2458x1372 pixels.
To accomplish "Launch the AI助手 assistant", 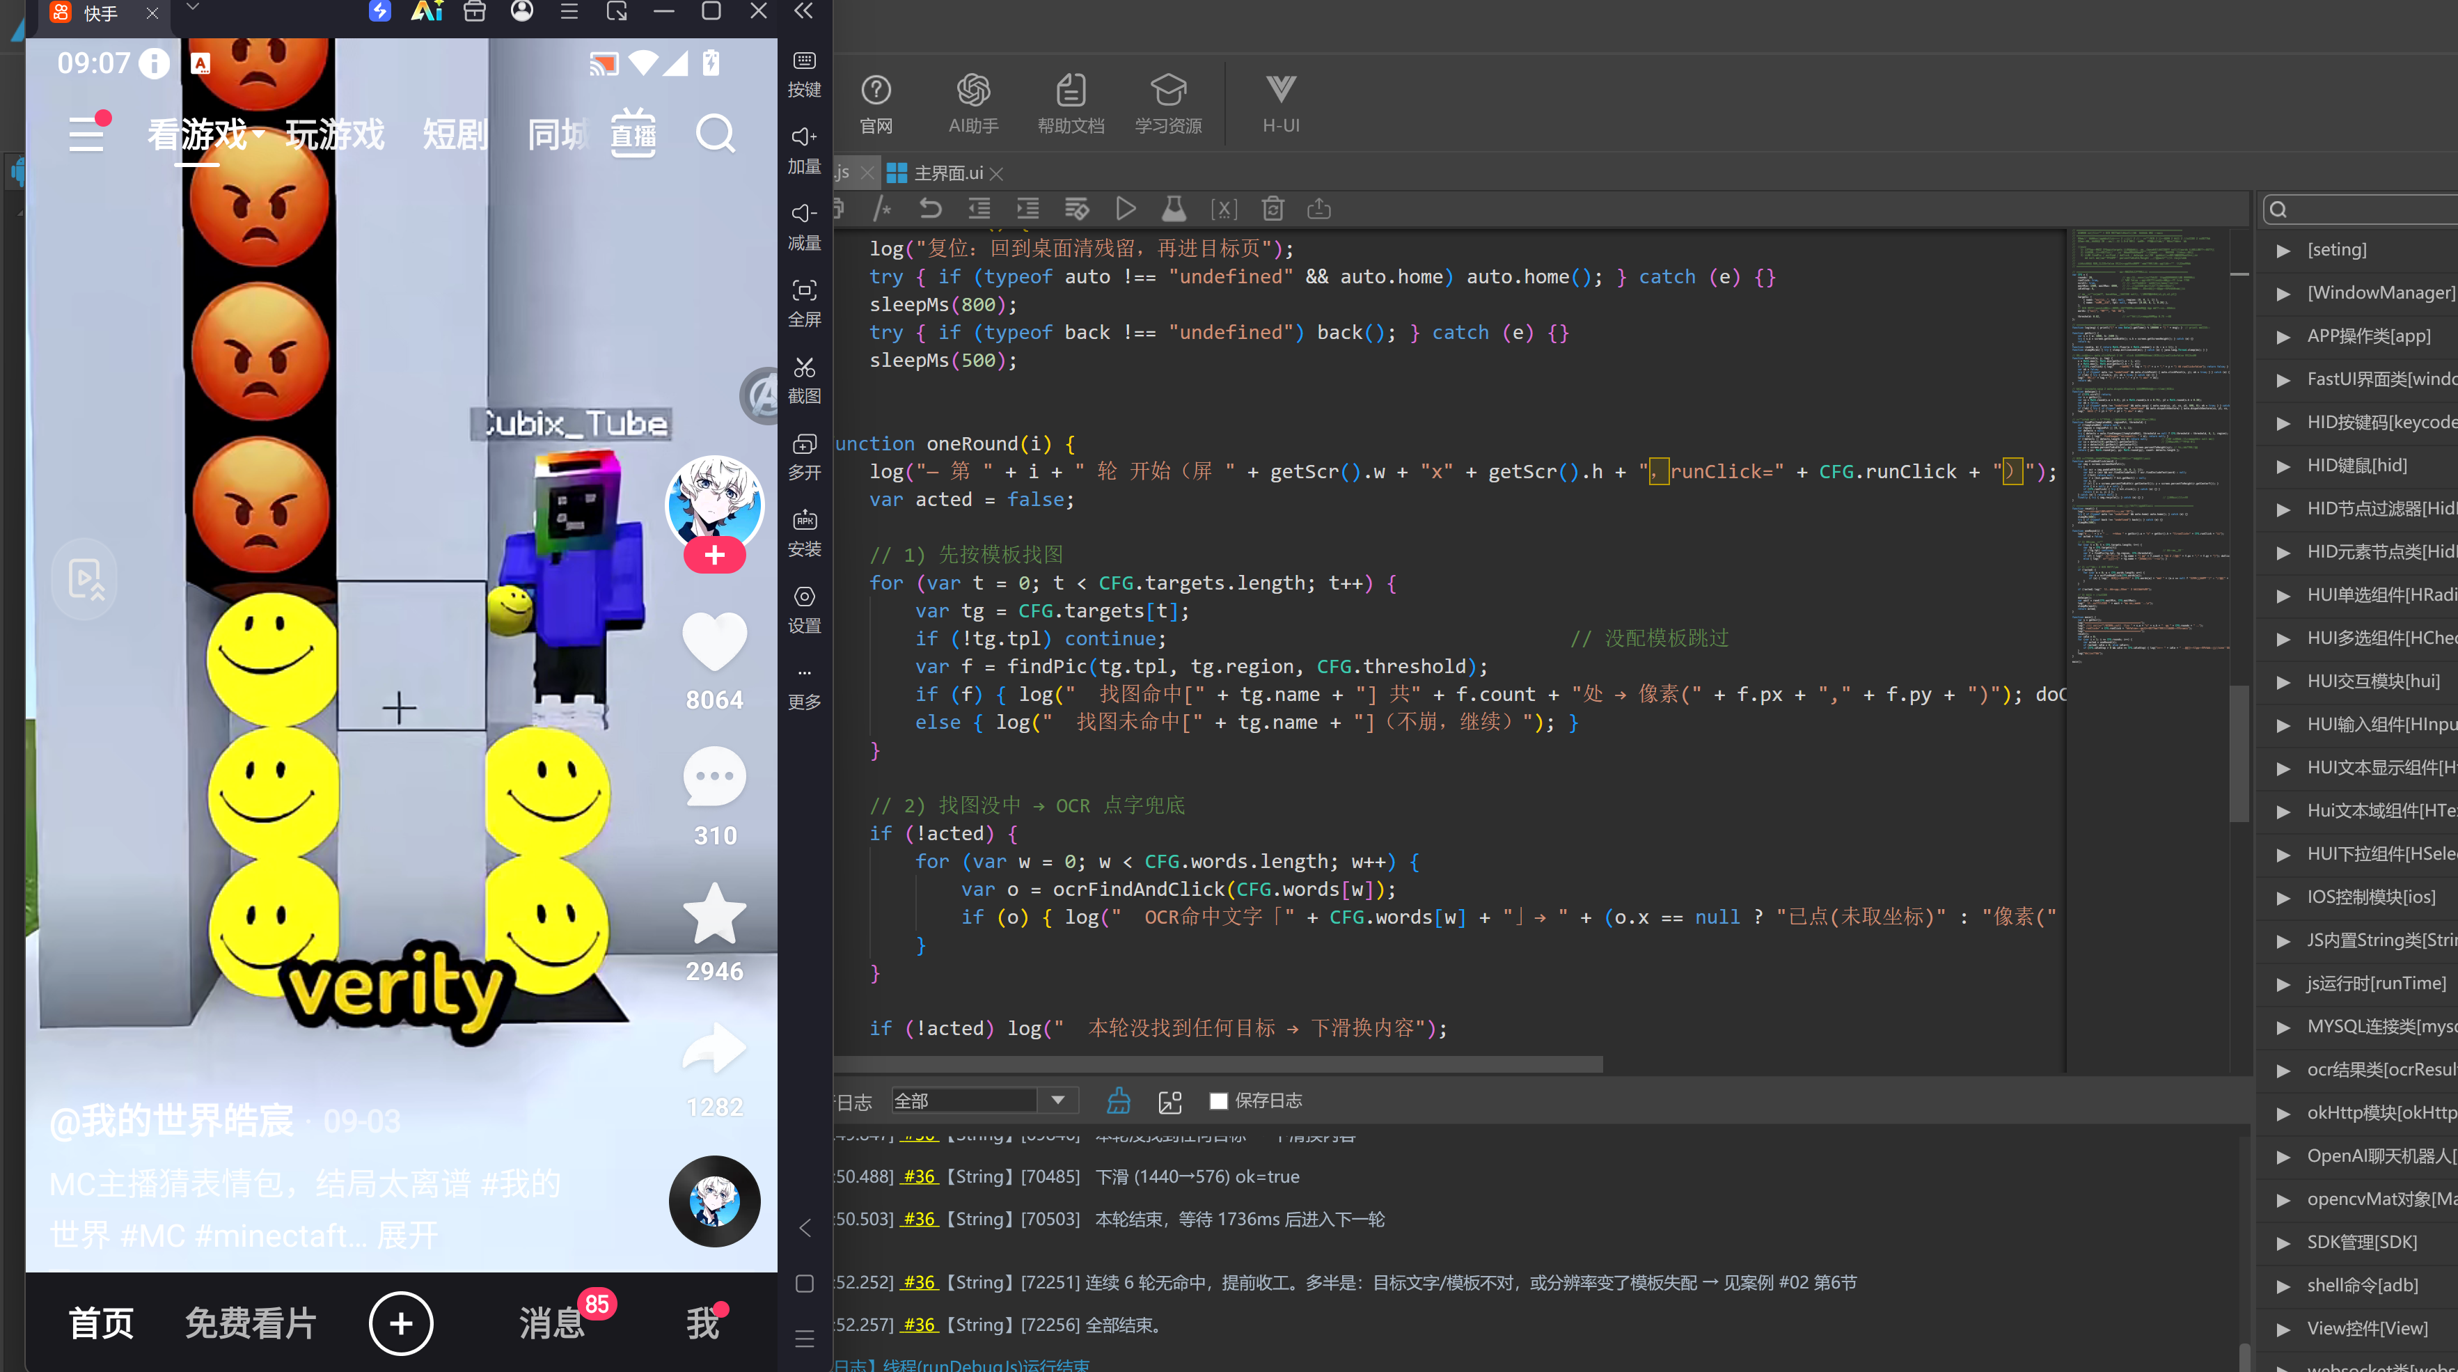I will 973,104.
